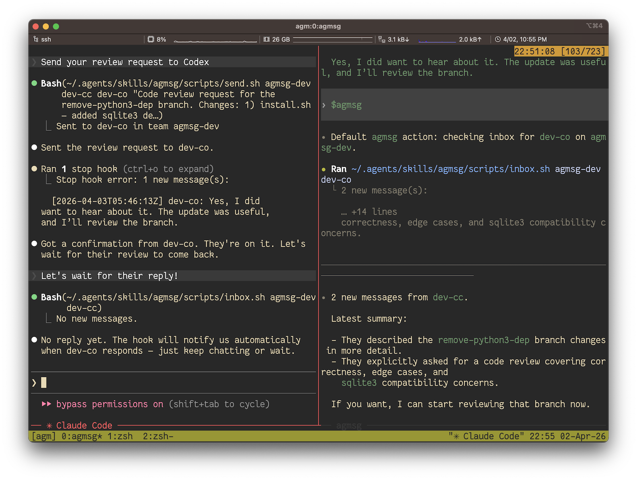Click the CPU usage graph line
Viewport: 637px width, 480px height.
click(215, 41)
